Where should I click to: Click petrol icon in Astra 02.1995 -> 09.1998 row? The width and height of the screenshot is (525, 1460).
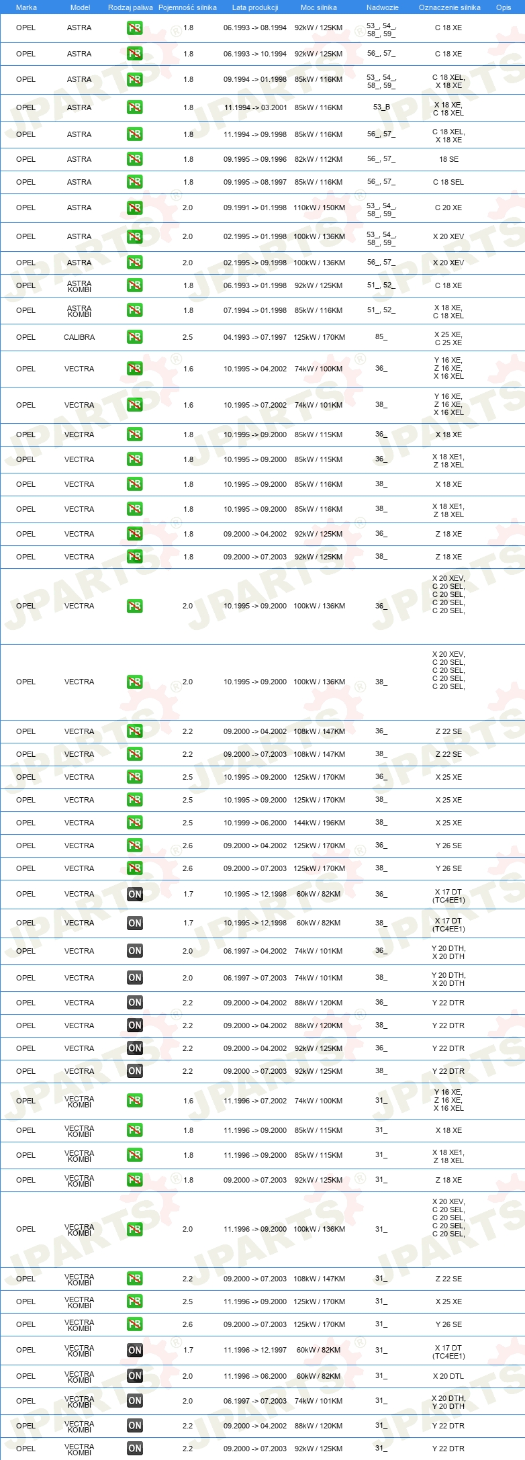[134, 263]
